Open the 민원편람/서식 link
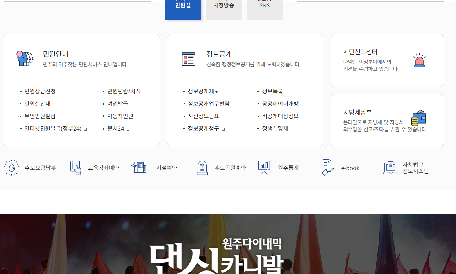 [x=124, y=91]
